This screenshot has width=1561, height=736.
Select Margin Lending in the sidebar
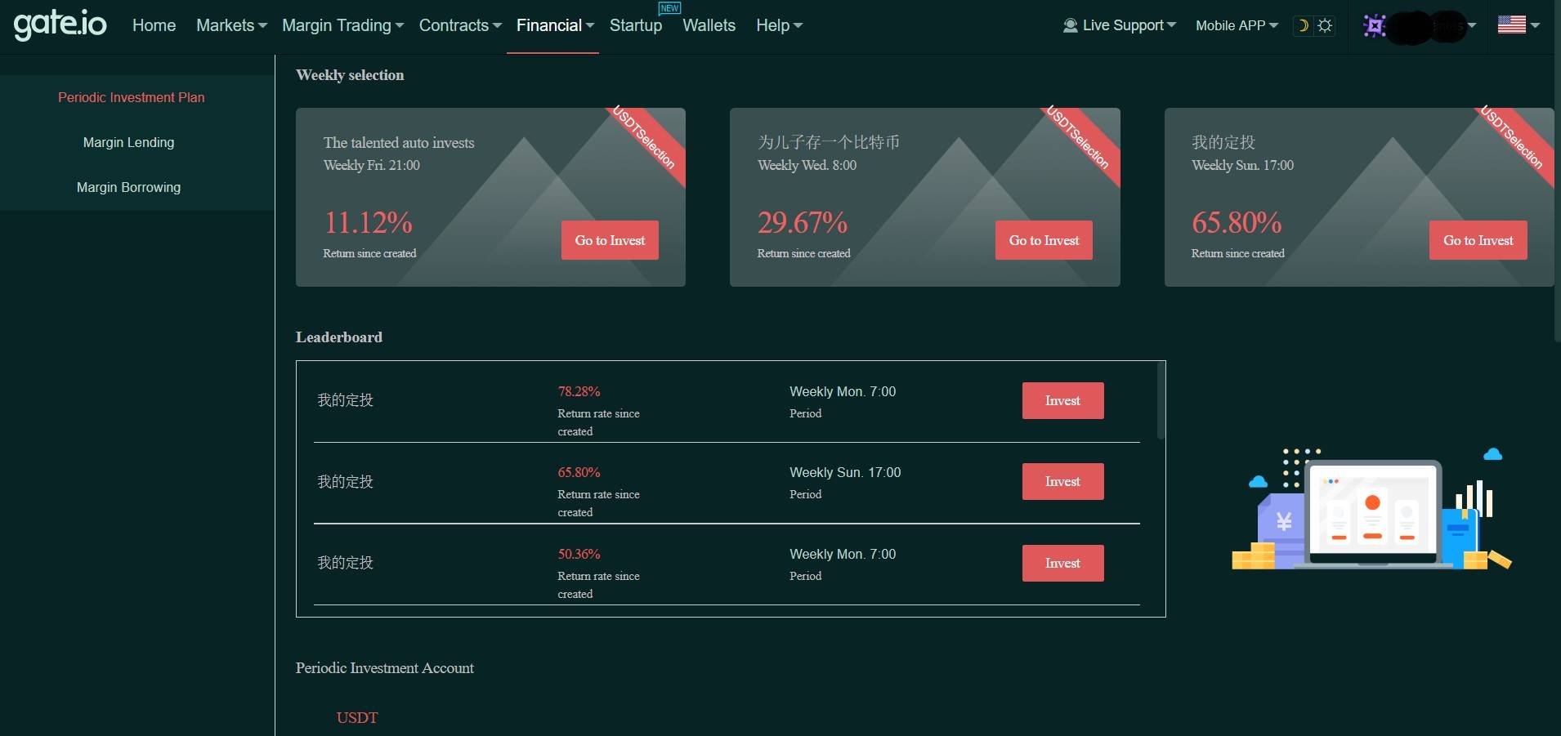pyautogui.click(x=128, y=142)
